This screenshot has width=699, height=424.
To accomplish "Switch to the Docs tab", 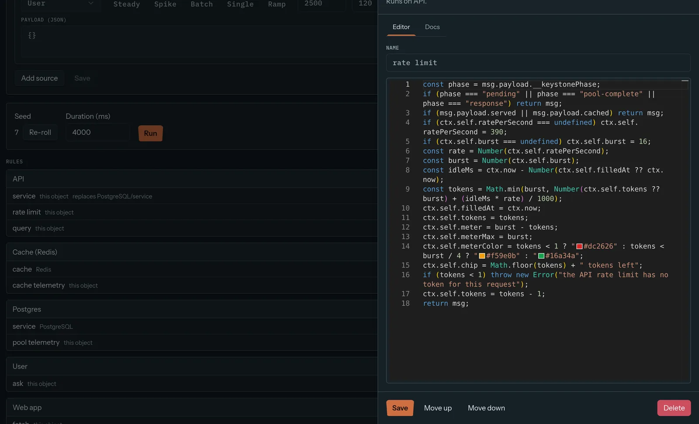I will [x=433, y=27].
